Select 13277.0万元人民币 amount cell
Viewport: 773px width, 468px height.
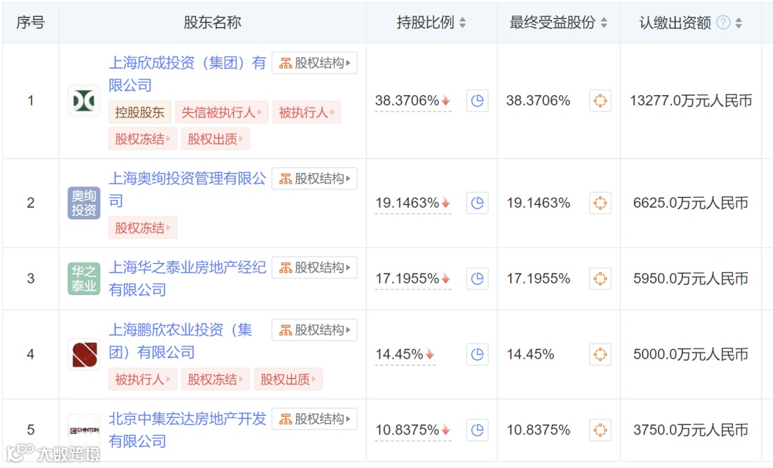pos(691,101)
